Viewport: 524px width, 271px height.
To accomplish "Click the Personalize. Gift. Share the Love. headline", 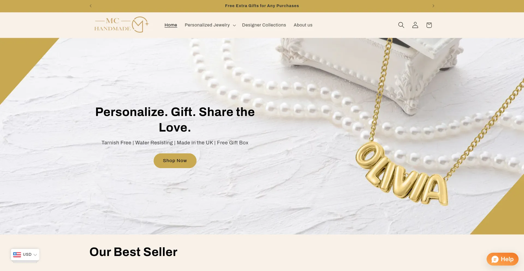I will pyautogui.click(x=175, y=120).
